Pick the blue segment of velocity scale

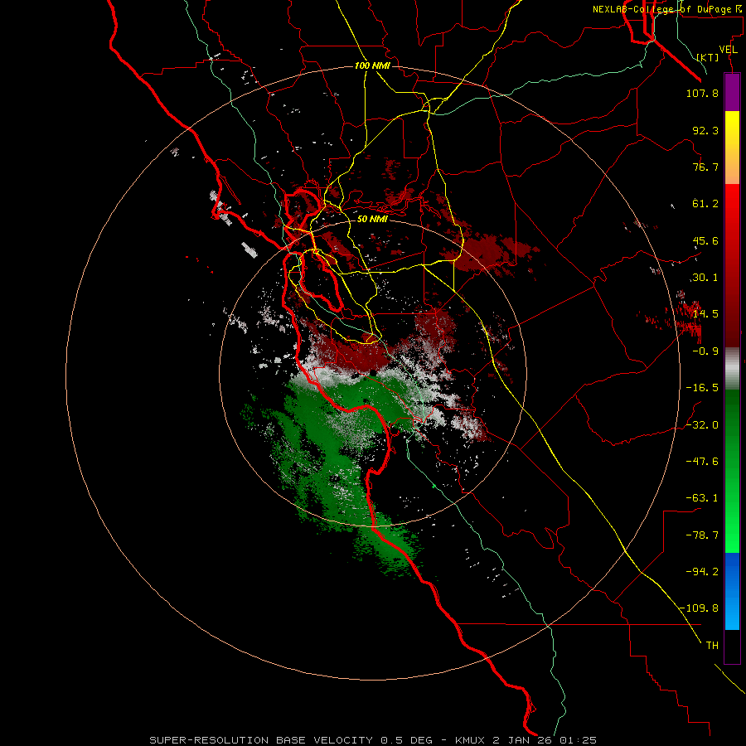tap(732, 591)
